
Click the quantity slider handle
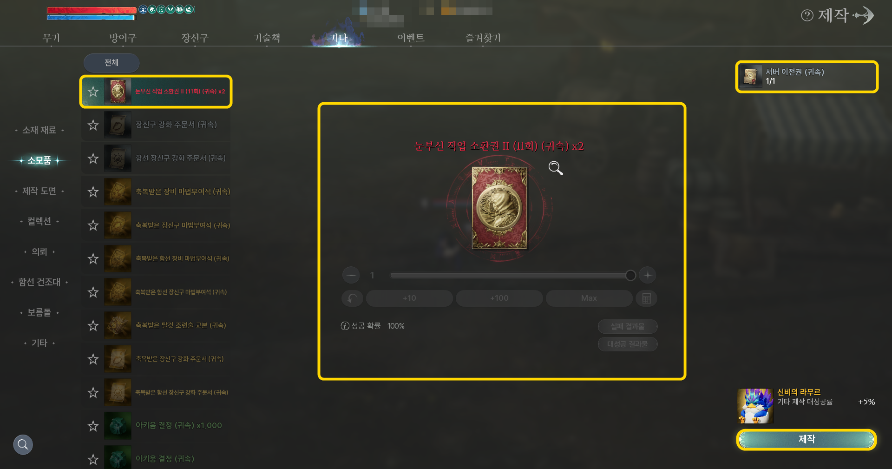click(x=630, y=275)
